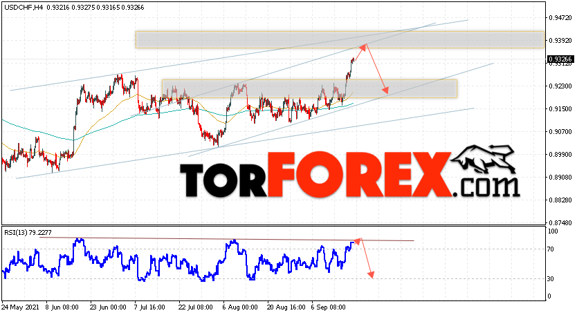Viewport: 577px width, 315px height.
Task: Click the 6 Sep 08:00 date label
Action: pyautogui.click(x=328, y=307)
